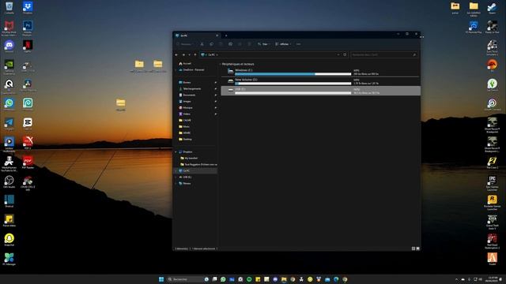Screen dimensions: 506x284
Task: Open Vidéos in the navigation pane
Action: 185,114
